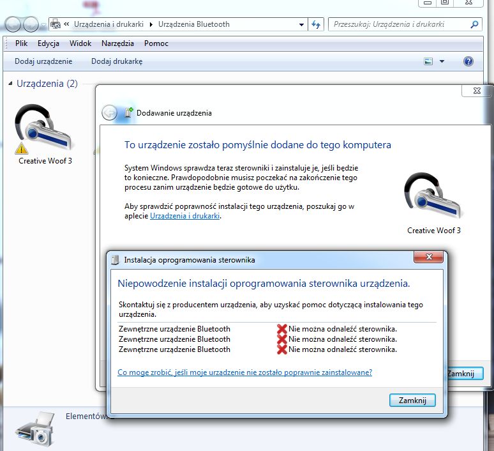Screen dimensions: 494x451
Task: Click Dodaj urządzenie in the toolbar
Action: click(x=43, y=61)
